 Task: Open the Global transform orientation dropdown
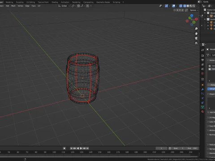(x=64, y=6)
